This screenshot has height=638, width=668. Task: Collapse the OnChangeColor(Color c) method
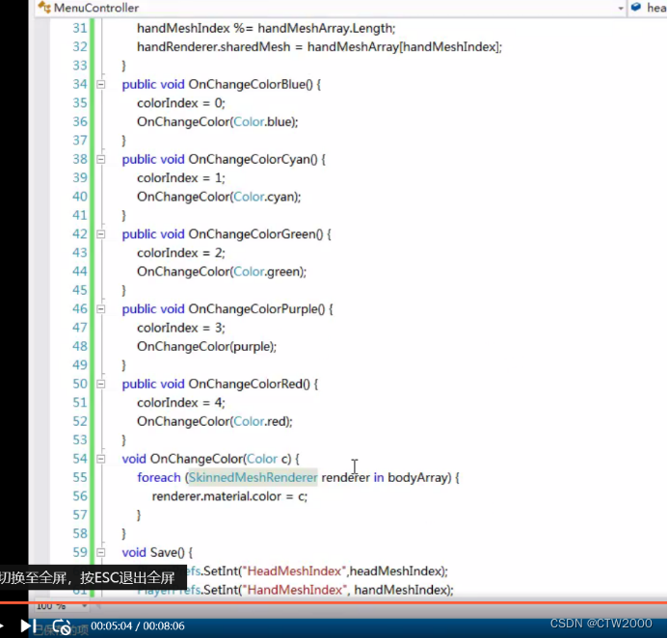(x=101, y=459)
